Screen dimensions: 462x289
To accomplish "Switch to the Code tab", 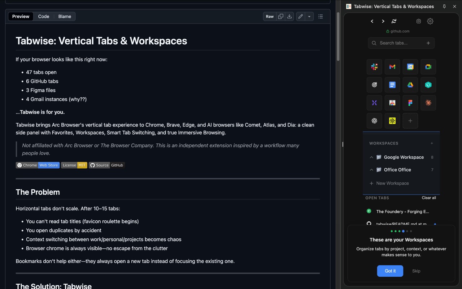I will point(44,16).
